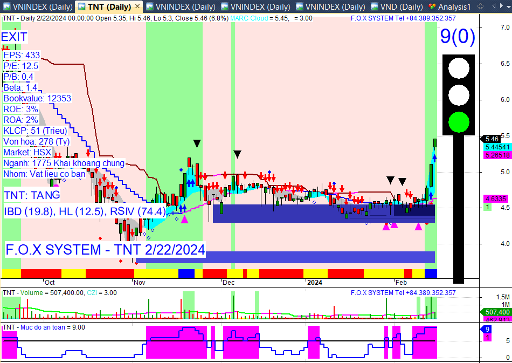Click the Muc do an toan = 9.00 label

coord(53,327)
